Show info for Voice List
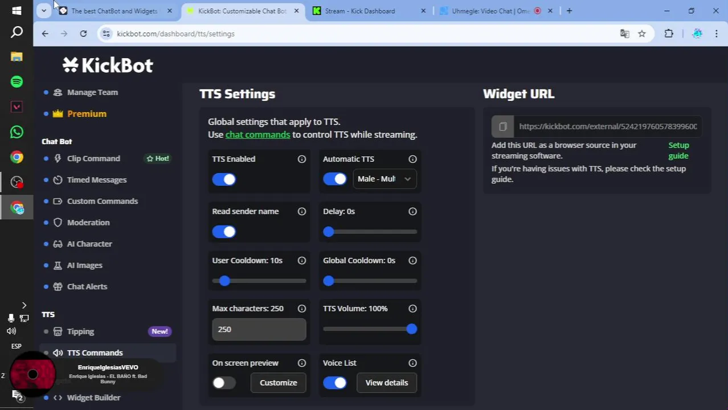This screenshot has width=728, height=410. tap(412, 363)
